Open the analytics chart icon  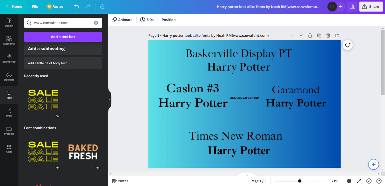click(352, 7)
